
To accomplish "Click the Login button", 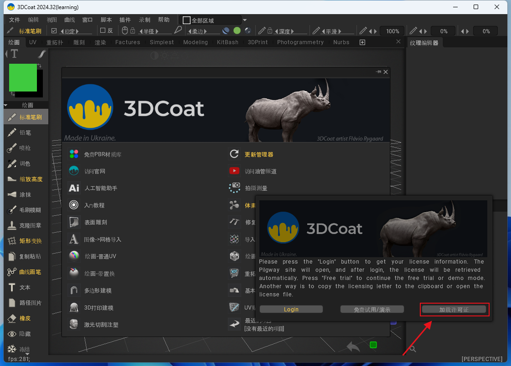I will tap(291, 310).
